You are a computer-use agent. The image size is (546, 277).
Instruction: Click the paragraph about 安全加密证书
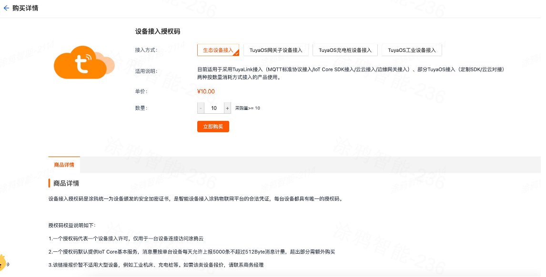[196, 199]
